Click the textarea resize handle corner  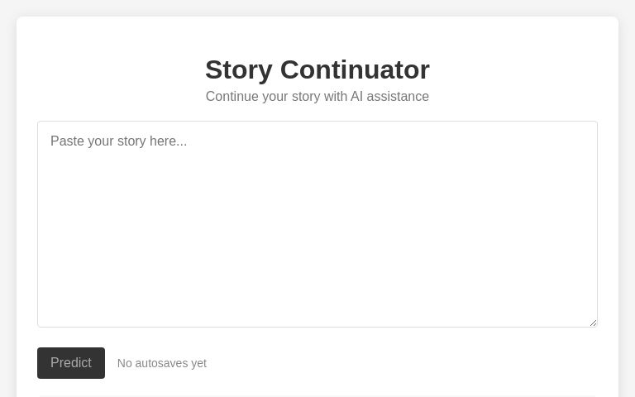pyautogui.click(x=592, y=322)
